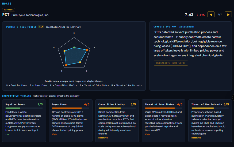Open the Threat of New Entrants card title
Image resolution: width=234 pixels, height=147 pixels.
click(207, 104)
